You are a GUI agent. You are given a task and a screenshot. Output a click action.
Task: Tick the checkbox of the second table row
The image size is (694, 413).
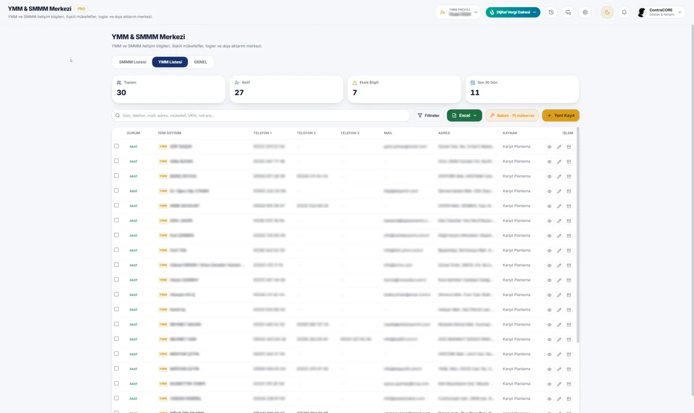(116, 161)
